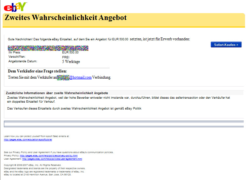The width and height of the screenshot is (246, 180).
Task: Click the gray horizontal bar below the info box
Action: click(124, 123)
